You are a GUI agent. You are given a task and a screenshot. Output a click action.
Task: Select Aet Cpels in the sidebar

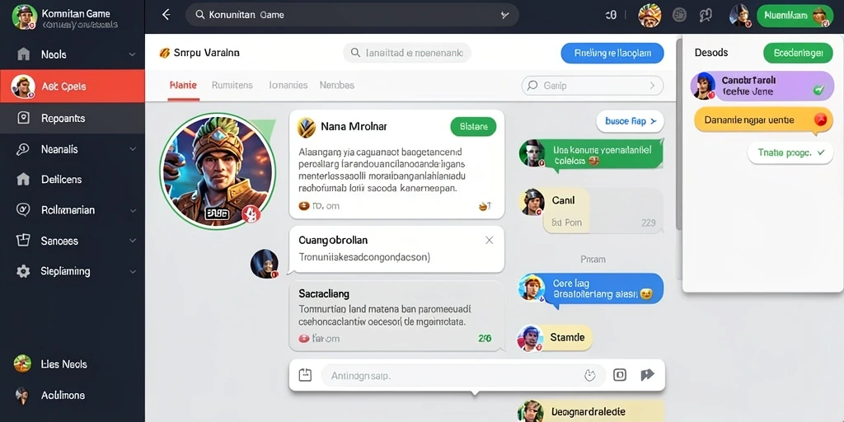pos(73,86)
